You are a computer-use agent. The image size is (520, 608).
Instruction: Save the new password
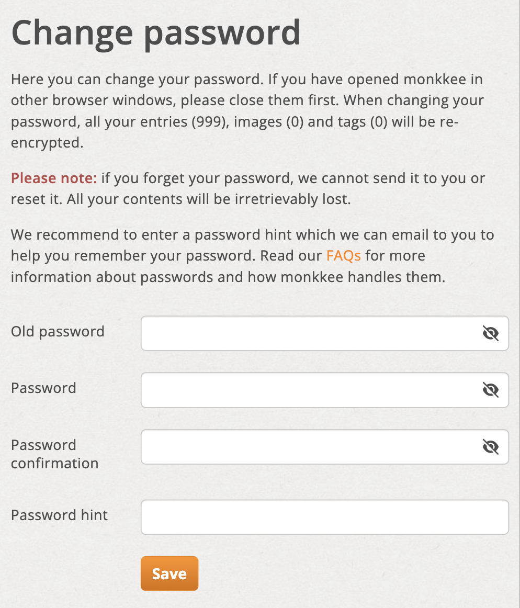click(x=169, y=573)
